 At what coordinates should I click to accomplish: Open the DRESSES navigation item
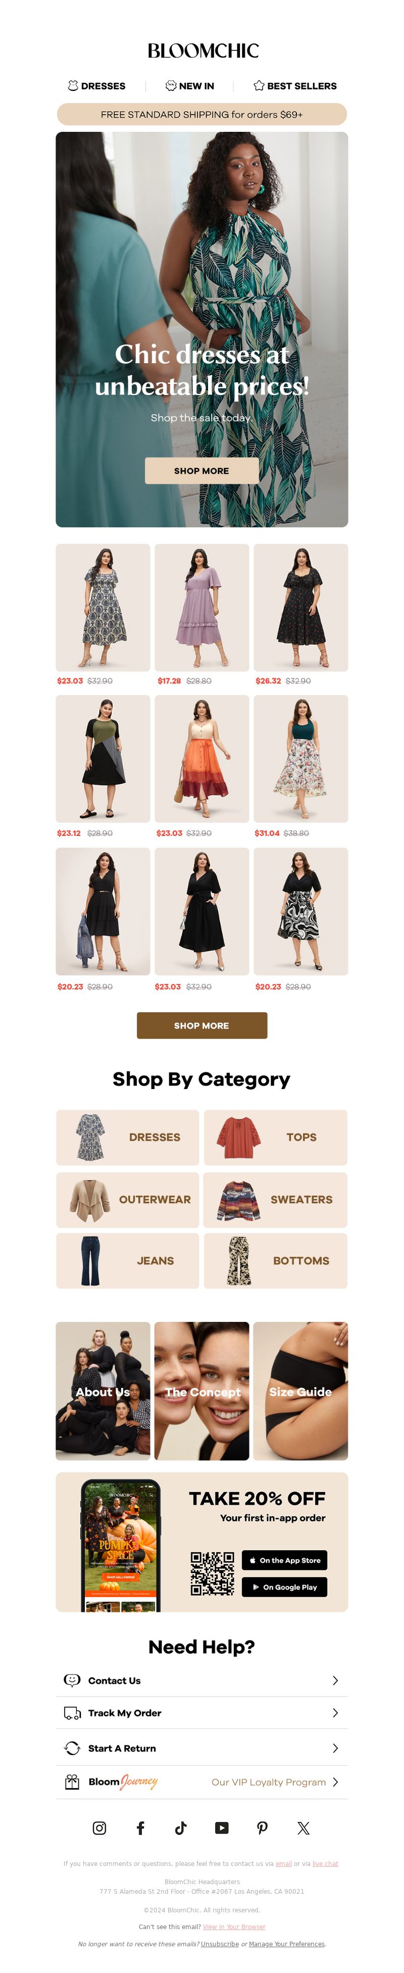pos(96,86)
